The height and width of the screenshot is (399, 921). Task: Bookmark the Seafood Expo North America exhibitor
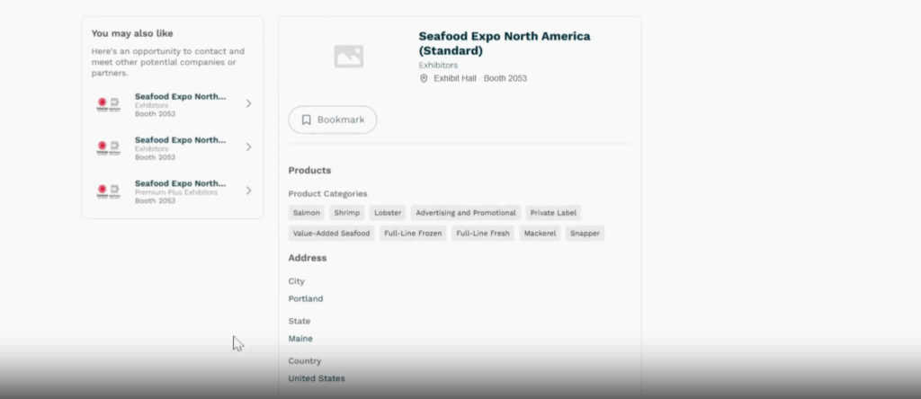click(332, 120)
